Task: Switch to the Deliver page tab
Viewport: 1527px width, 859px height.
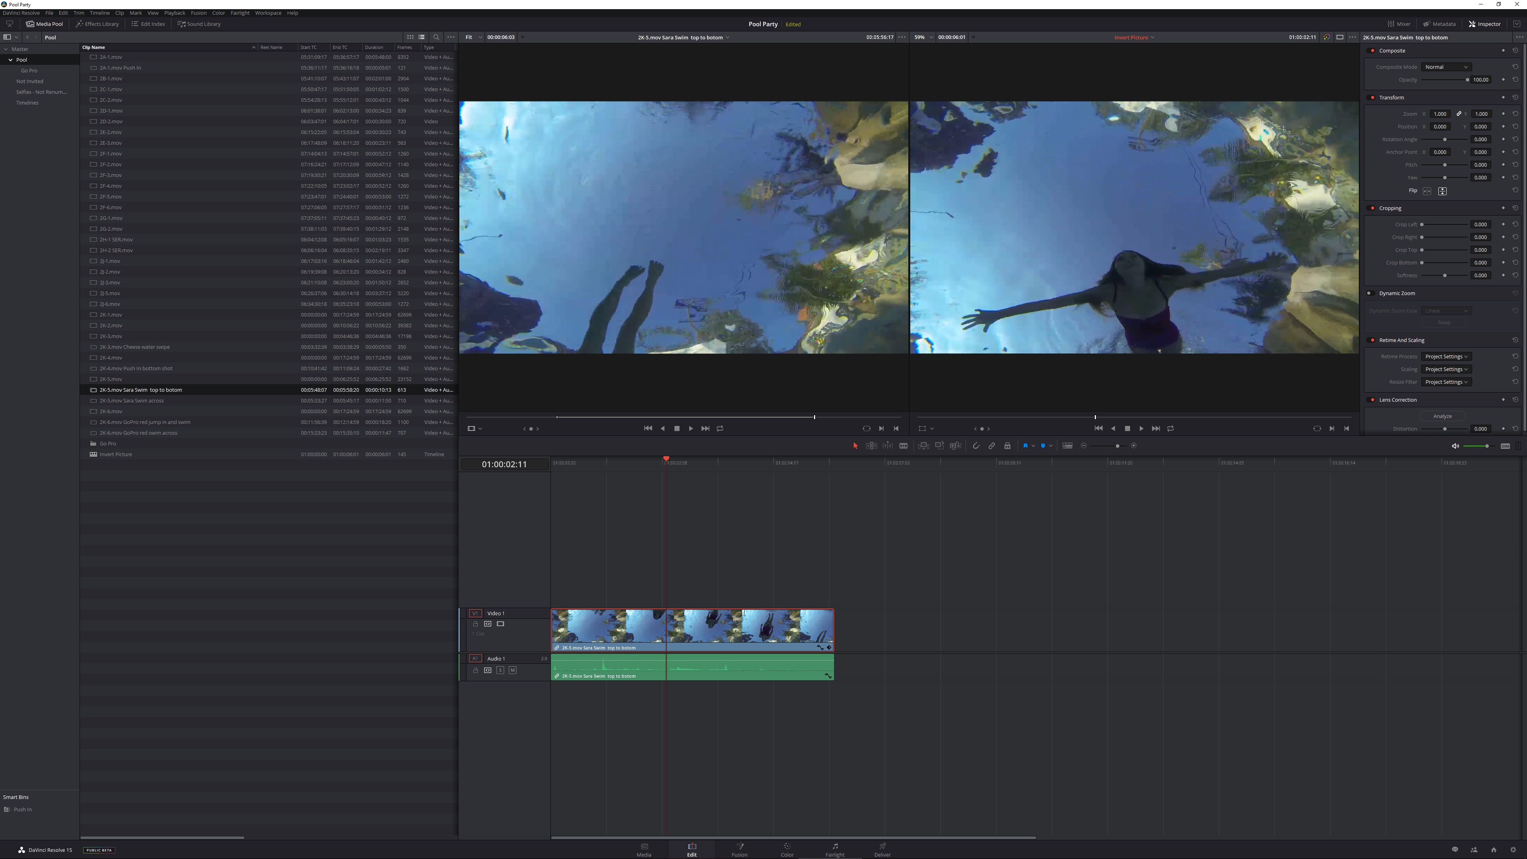Action: click(x=882, y=849)
